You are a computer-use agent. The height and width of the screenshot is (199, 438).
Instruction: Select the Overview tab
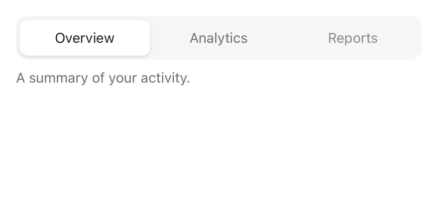point(85,38)
